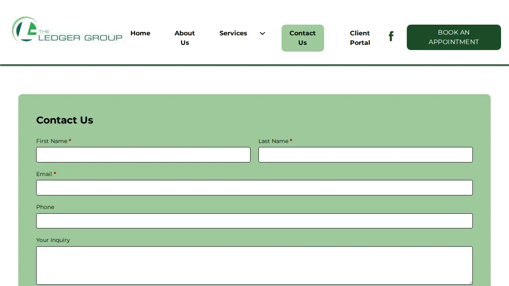Viewport: 509px width, 286px height.
Task: Open the Services menu item
Action: pyautogui.click(x=233, y=33)
